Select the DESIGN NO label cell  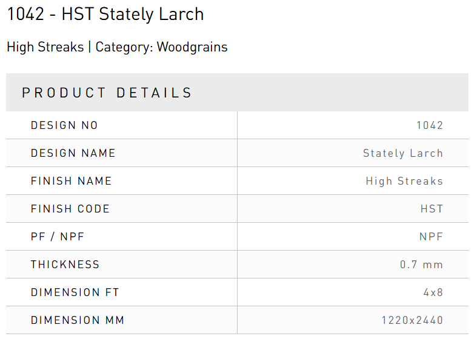point(64,126)
